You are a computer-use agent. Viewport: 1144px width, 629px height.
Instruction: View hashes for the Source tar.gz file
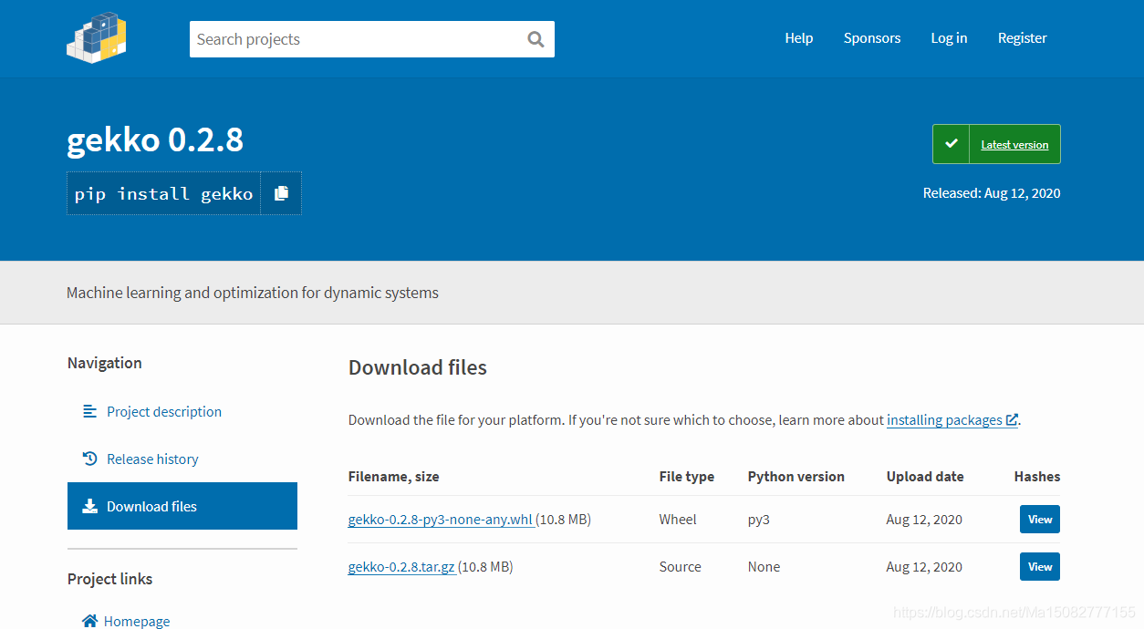[1039, 566]
